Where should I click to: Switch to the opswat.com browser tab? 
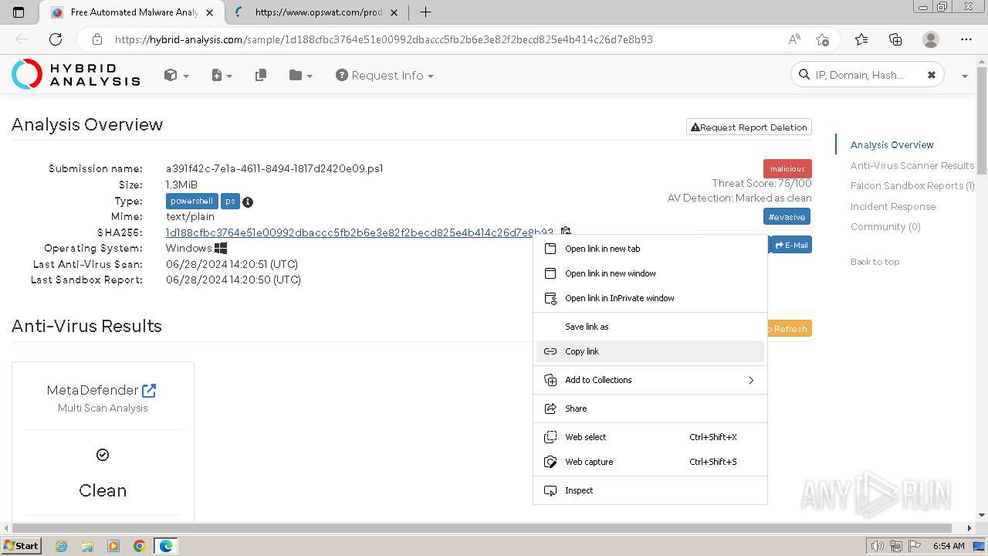coord(316,12)
